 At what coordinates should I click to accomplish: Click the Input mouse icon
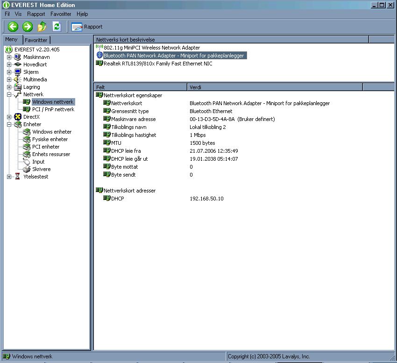pos(26,162)
